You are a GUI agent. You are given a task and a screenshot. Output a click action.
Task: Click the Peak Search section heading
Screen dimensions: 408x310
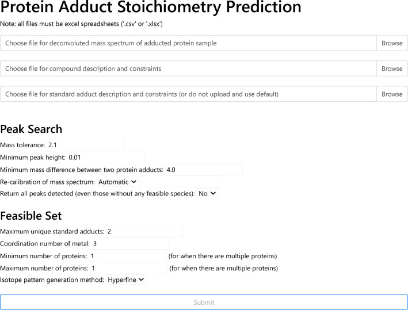[31, 129]
